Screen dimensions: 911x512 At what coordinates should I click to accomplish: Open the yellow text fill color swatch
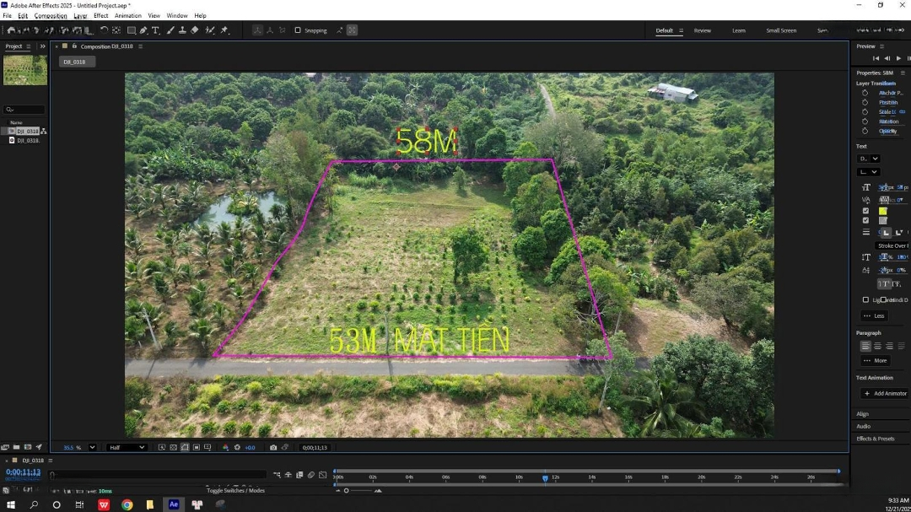tap(882, 211)
